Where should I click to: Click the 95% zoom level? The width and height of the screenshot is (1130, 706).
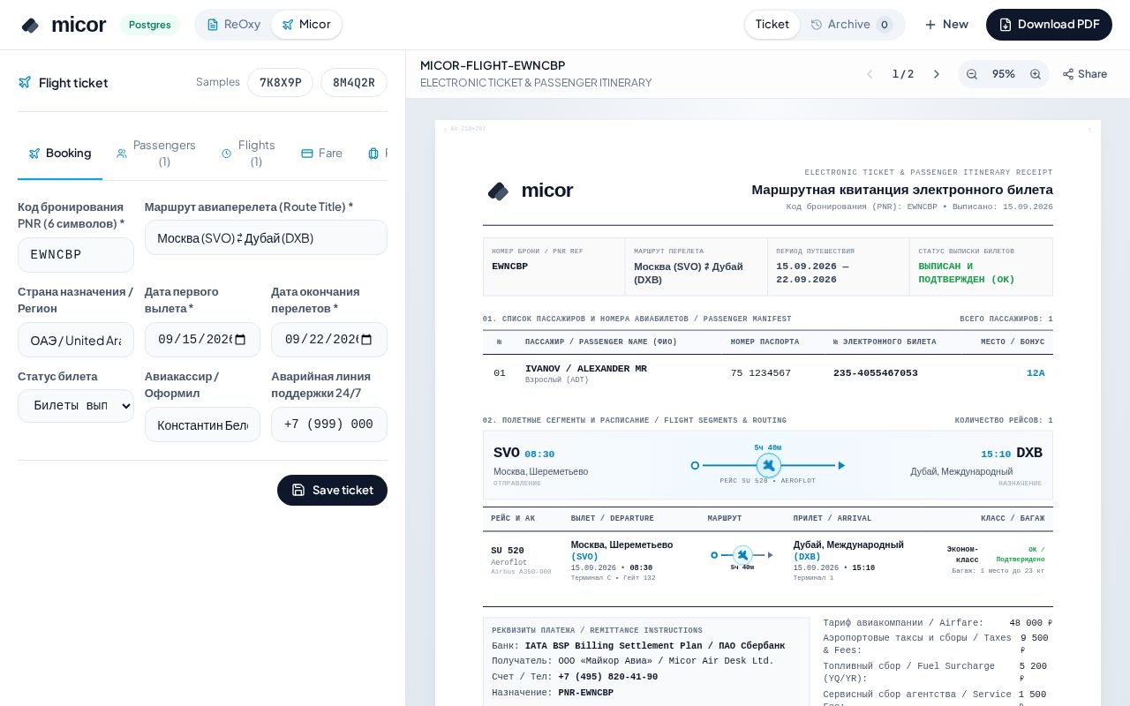coord(1004,74)
